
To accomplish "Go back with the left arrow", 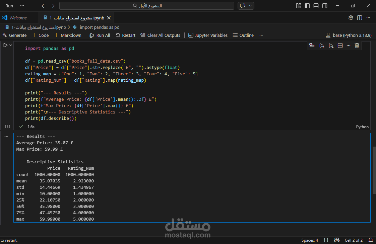I will point(44,6).
